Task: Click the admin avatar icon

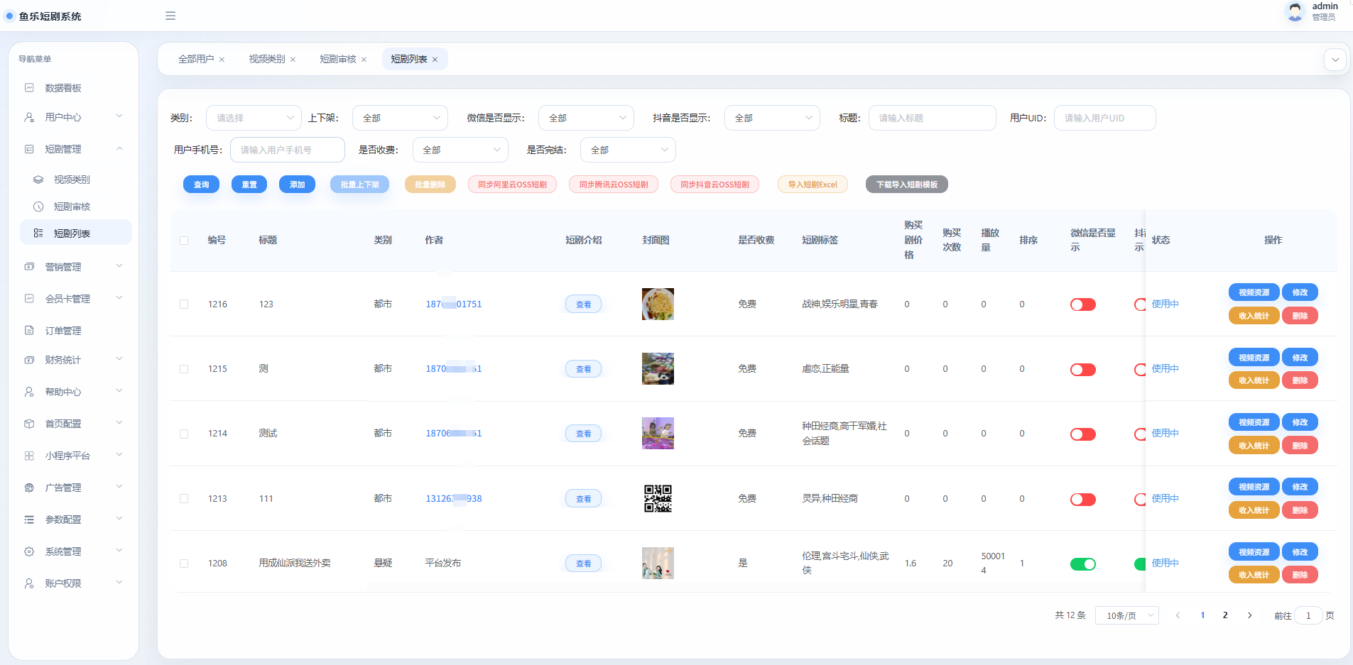Action: click(x=1295, y=11)
